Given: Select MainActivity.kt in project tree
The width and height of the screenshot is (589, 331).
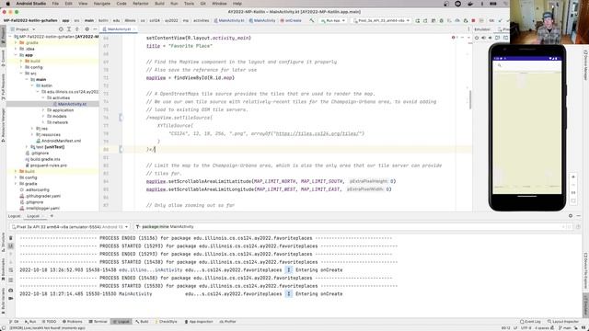Looking at the screenshot, I should click(x=70, y=104).
